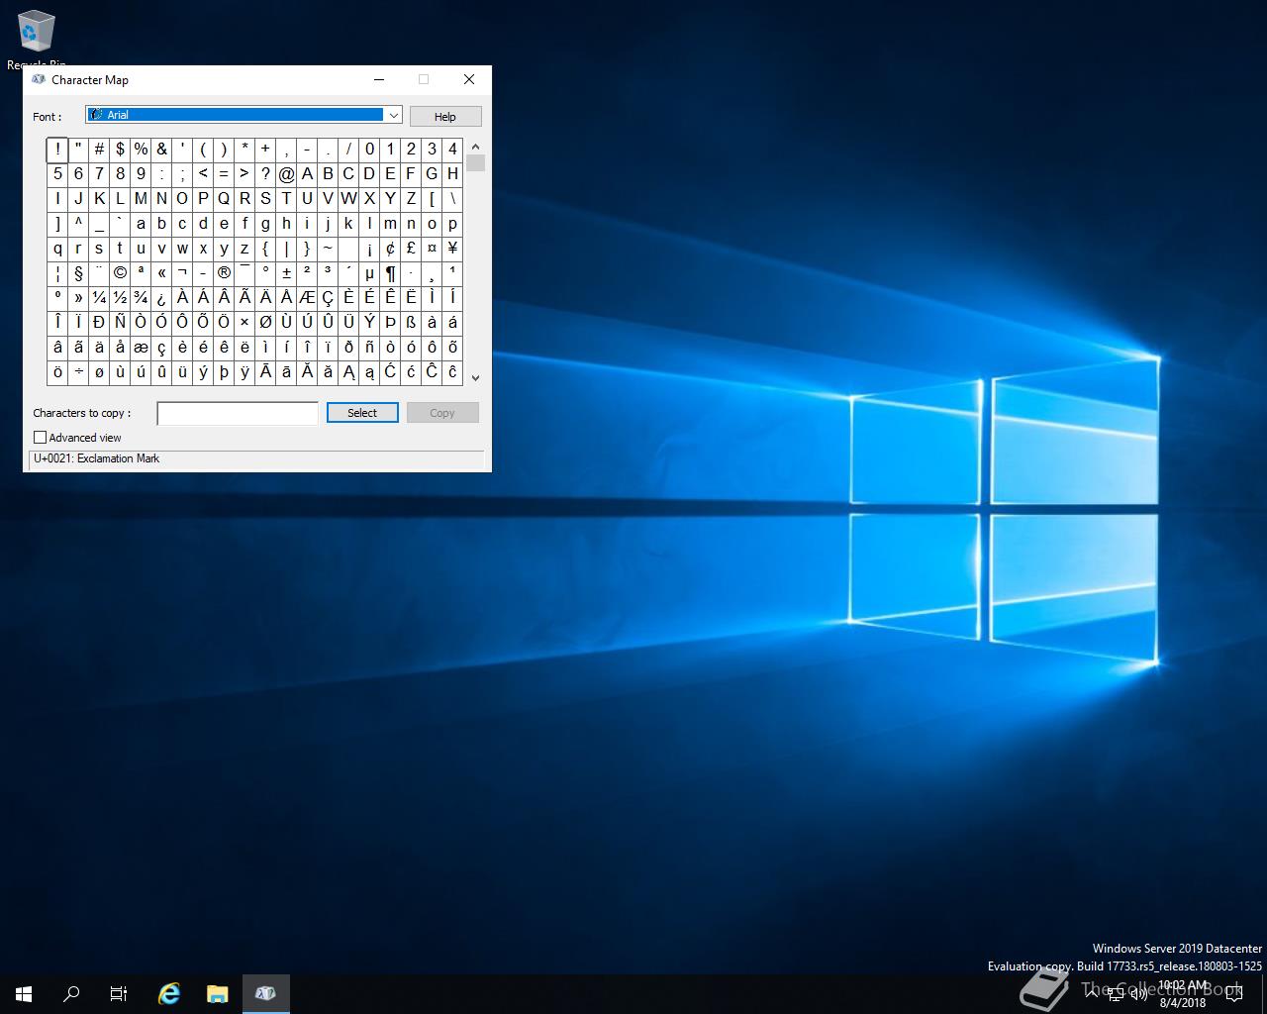Open the Action Center notification icon
The width and height of the screenshot is (1267, 1014).
pos(1234,993)
